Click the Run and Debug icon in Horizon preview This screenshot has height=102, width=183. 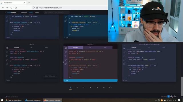point(7,60)
